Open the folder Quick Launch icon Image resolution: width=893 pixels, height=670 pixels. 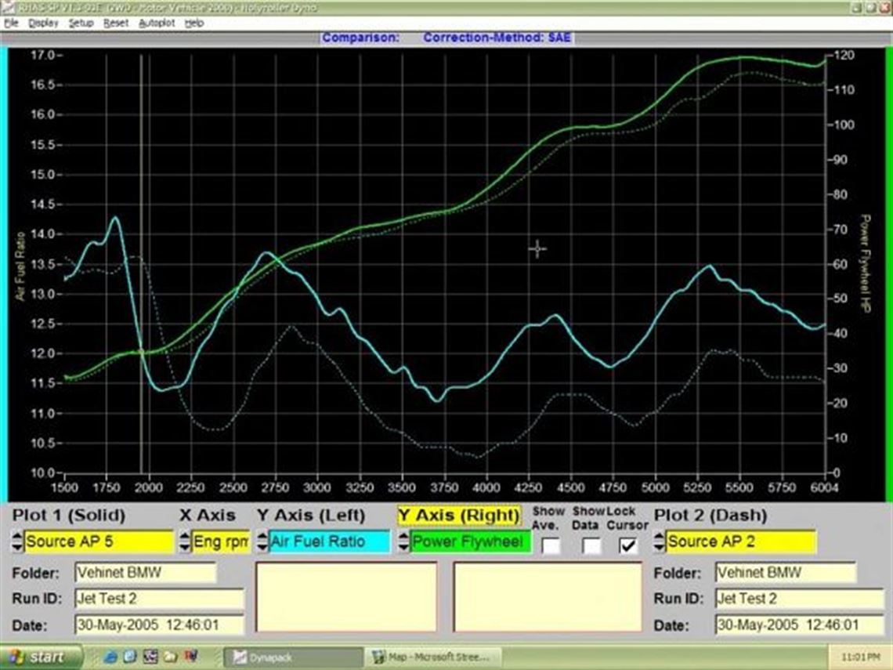170,657
